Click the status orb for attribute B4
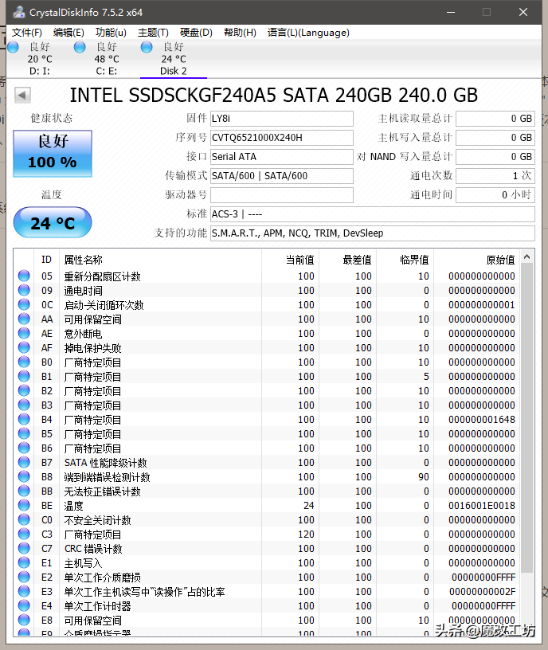Image resolution: width=548 pixels, height=650 pixels. tap(24, 419)
